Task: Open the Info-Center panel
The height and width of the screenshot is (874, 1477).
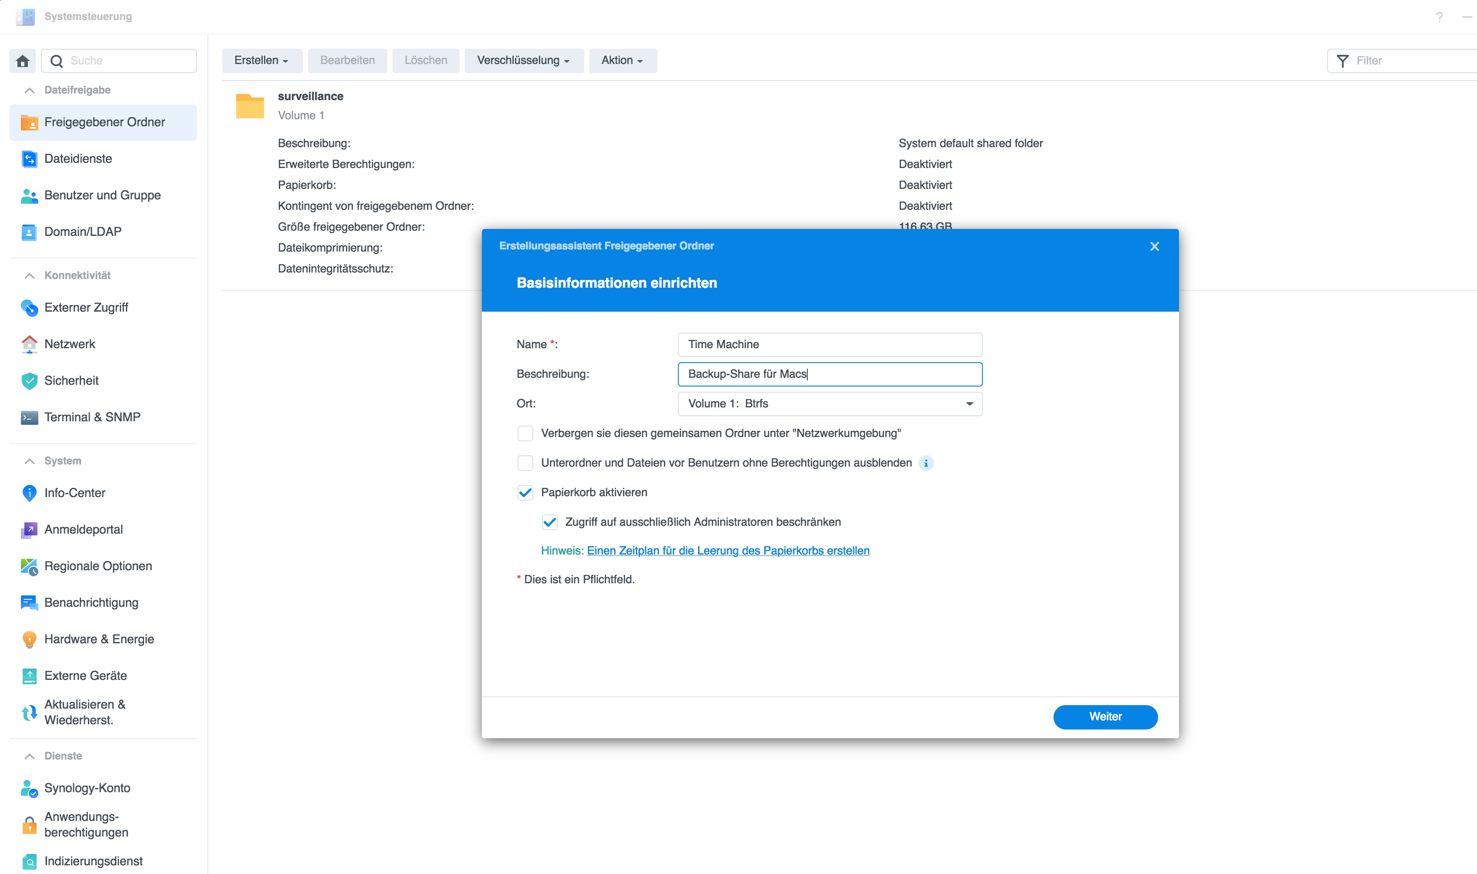Action: pos(74,493)
